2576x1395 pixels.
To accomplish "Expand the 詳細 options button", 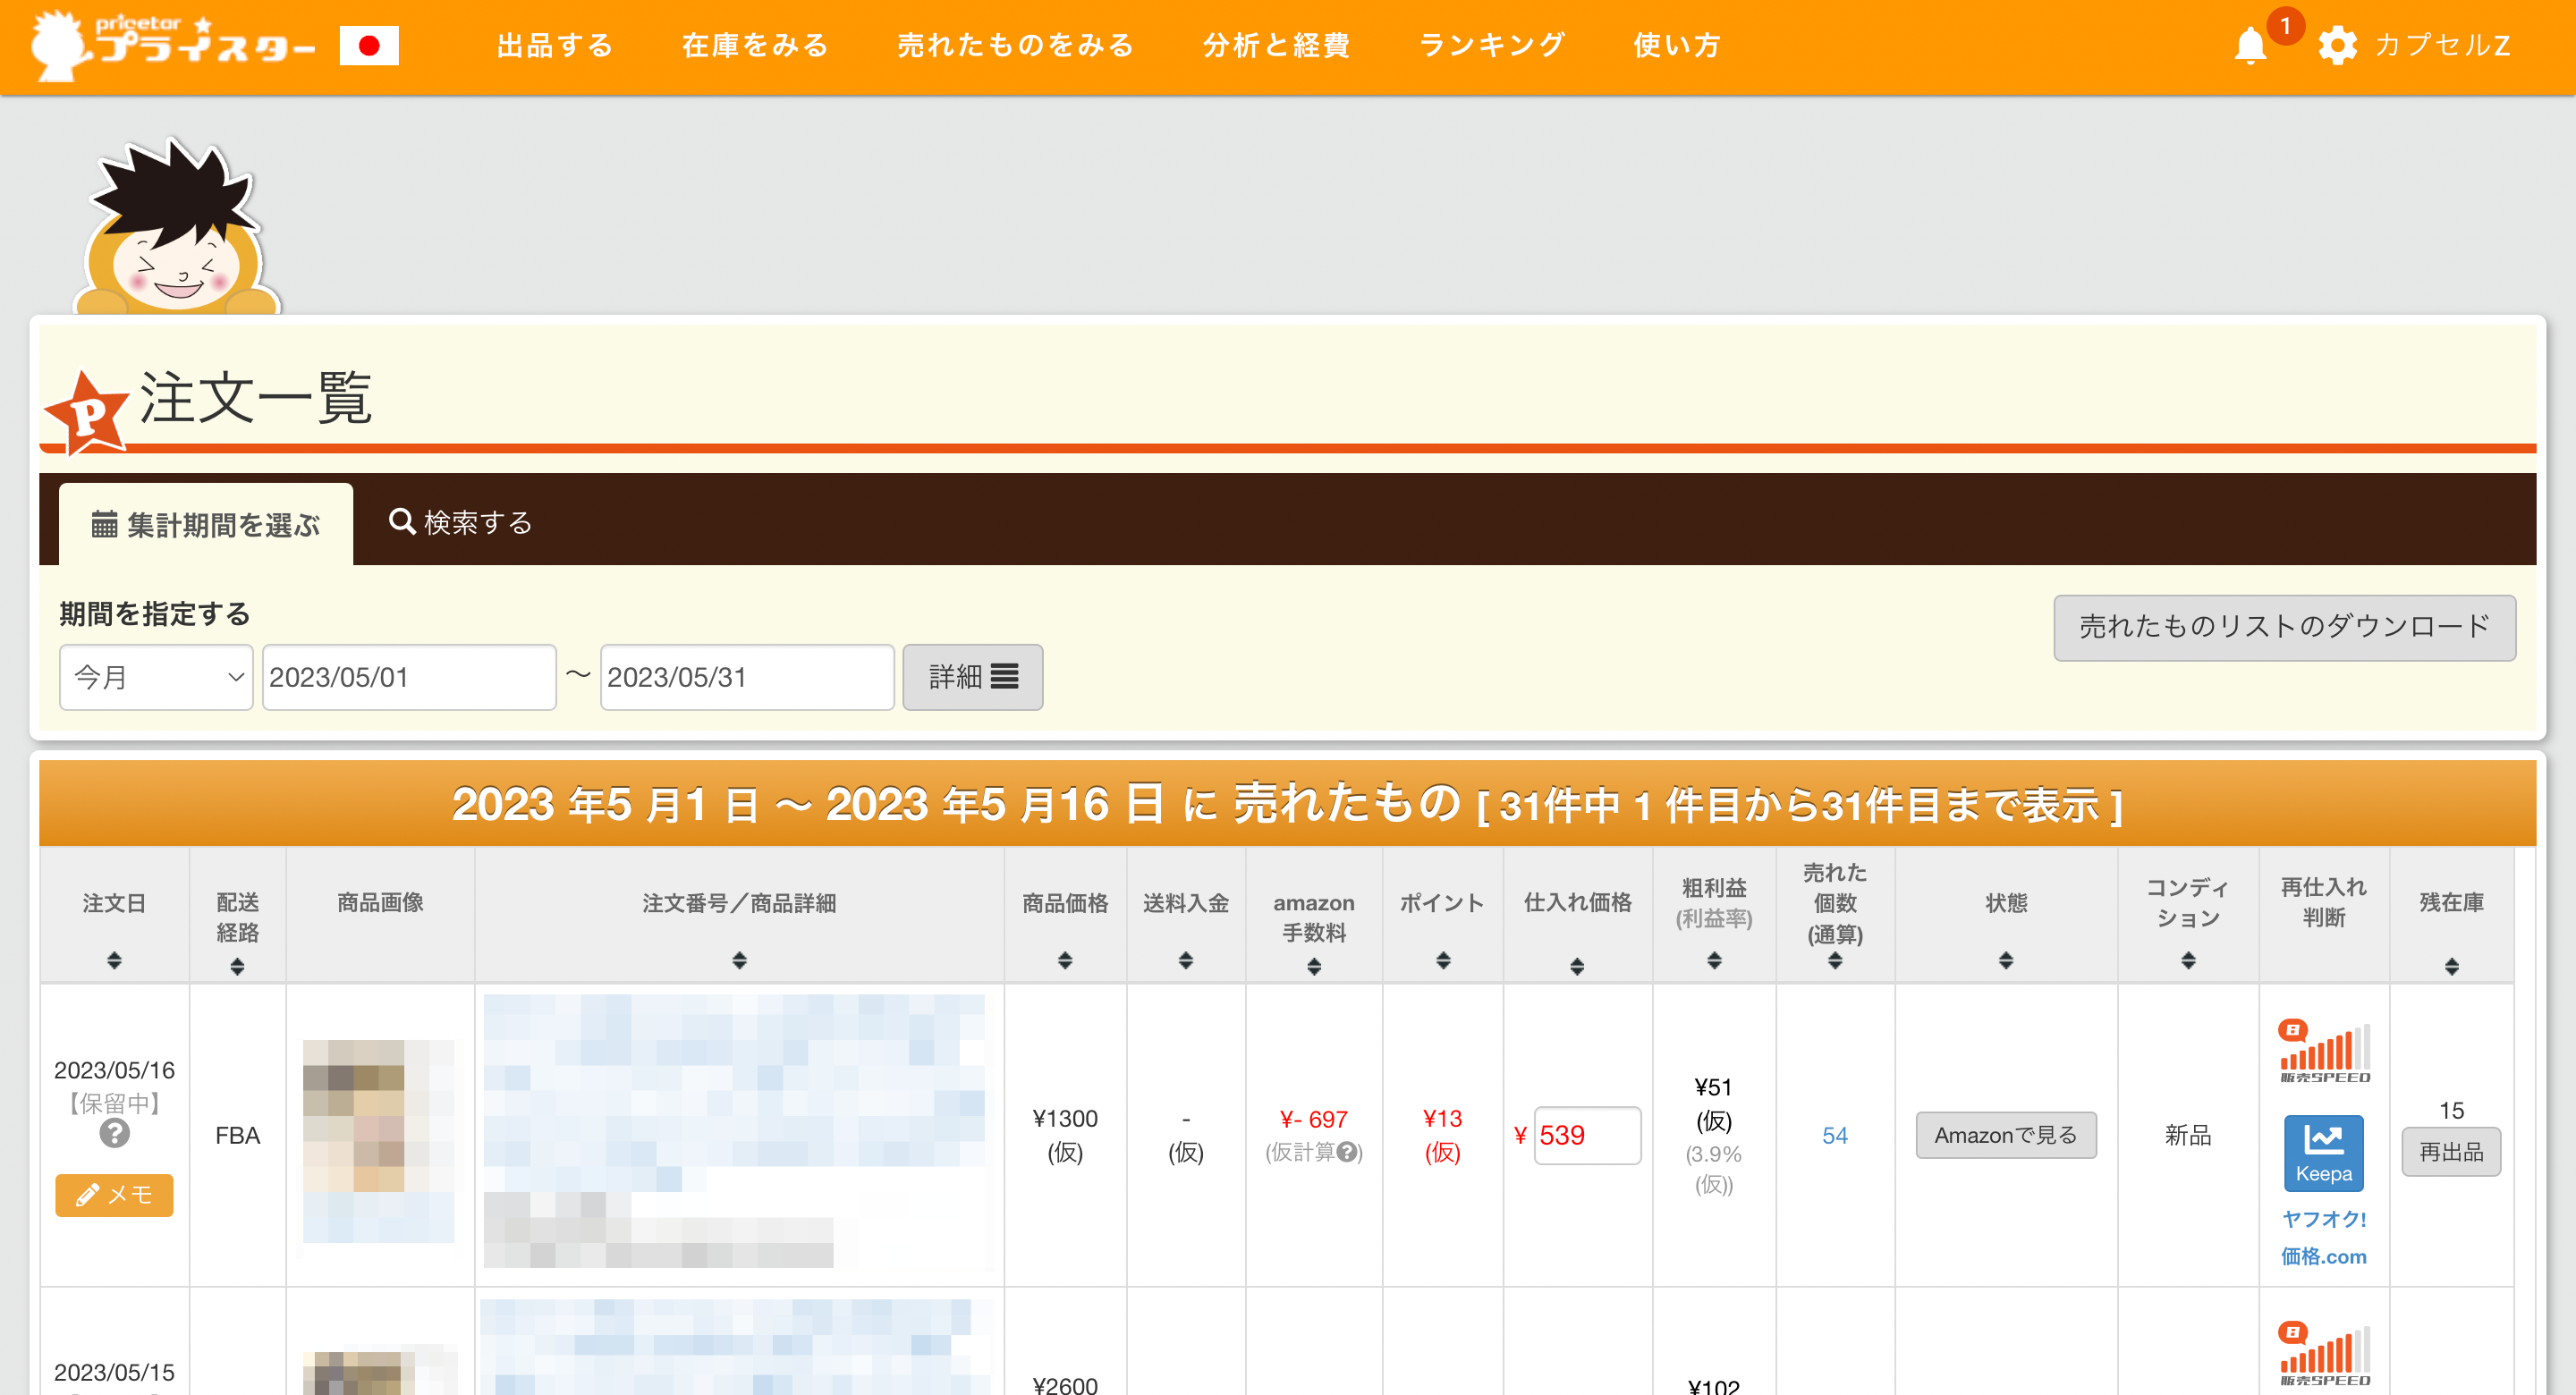I will click(x=972, y=677).
